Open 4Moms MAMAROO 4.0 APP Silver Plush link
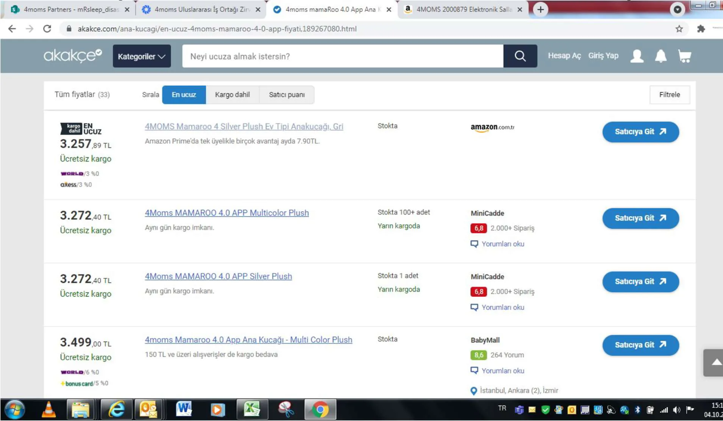 218,276
